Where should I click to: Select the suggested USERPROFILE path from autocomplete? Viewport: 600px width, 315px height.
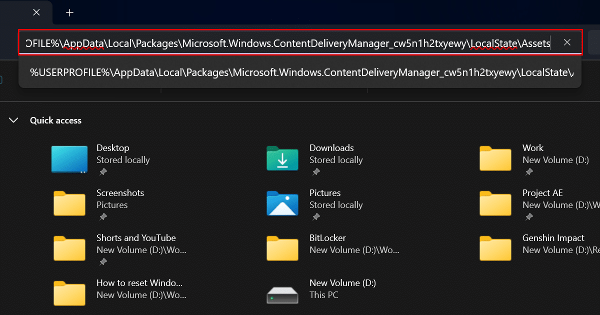tap(300, 72)
